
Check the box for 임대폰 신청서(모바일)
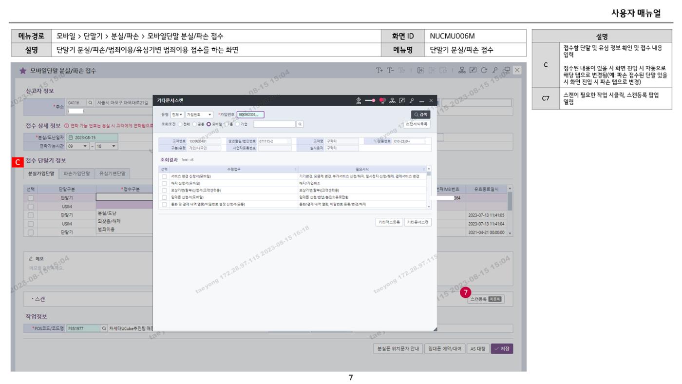[165, 197]
